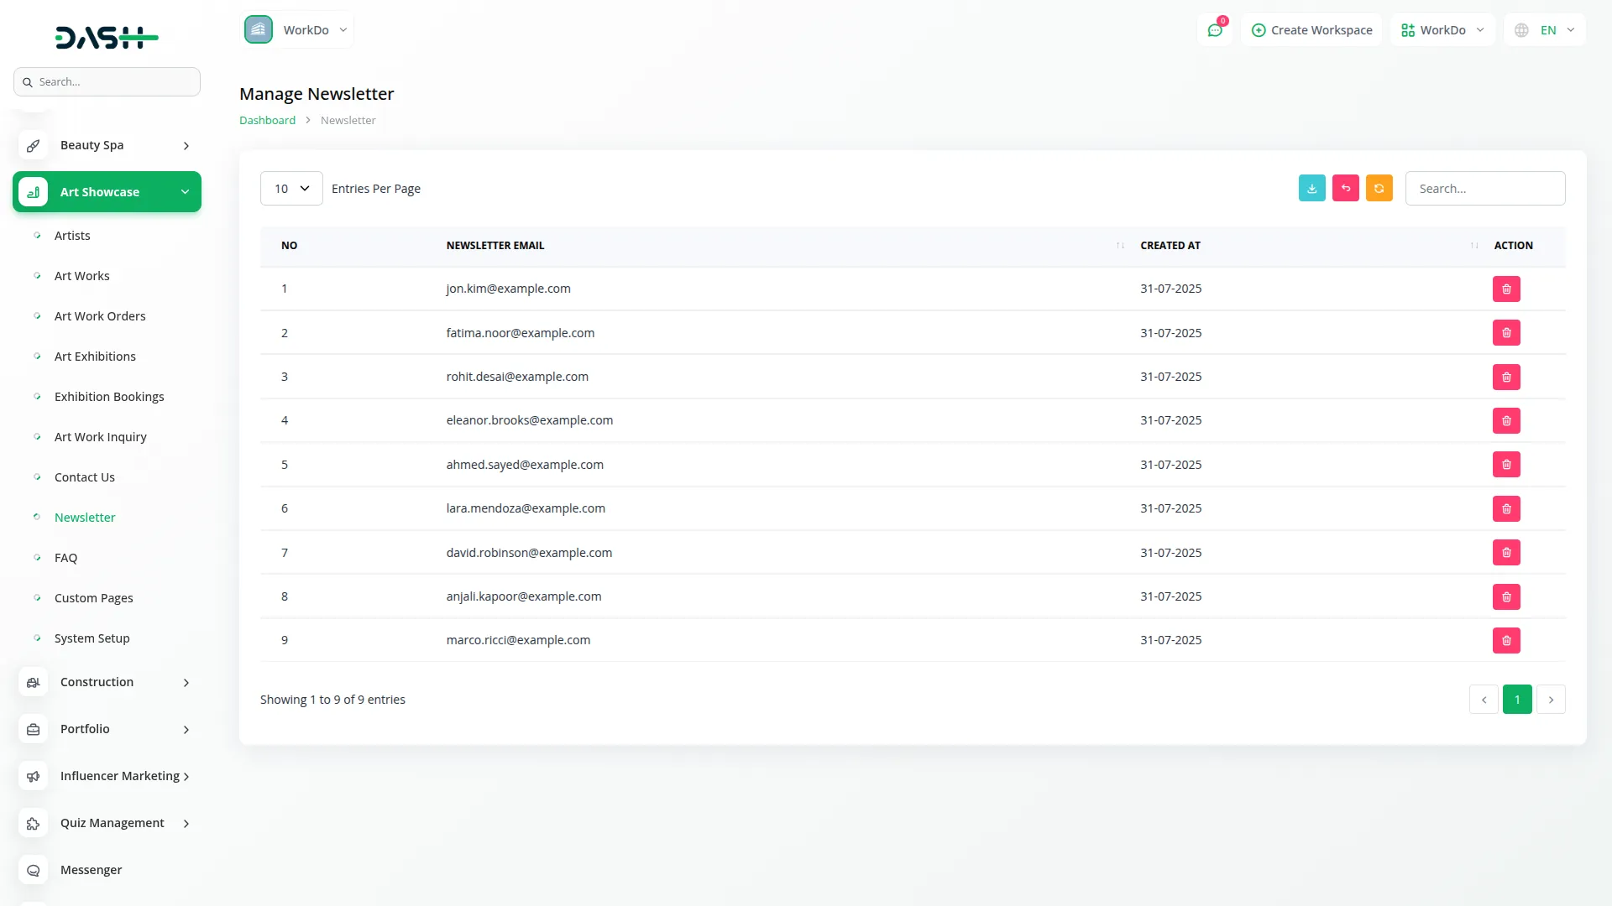
Task: Click the Create Workspace button
Action: (1311, 30)
